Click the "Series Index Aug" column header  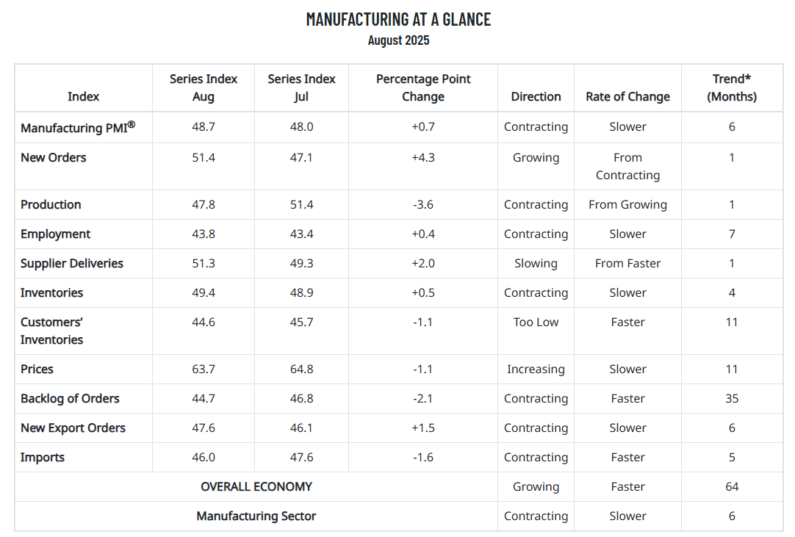[204, 87]
